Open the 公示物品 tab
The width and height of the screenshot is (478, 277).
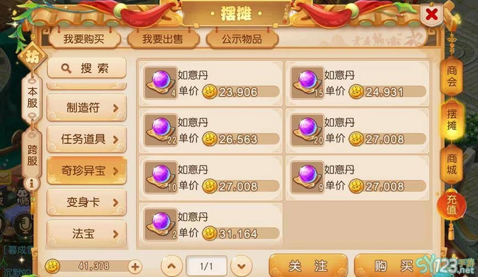242,39
